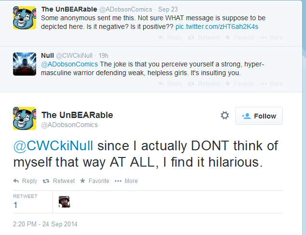306x235 pixels.
Task: Open the 2:20 PM - 24 Sep 2014 timestamp
Action: point(45,224)
